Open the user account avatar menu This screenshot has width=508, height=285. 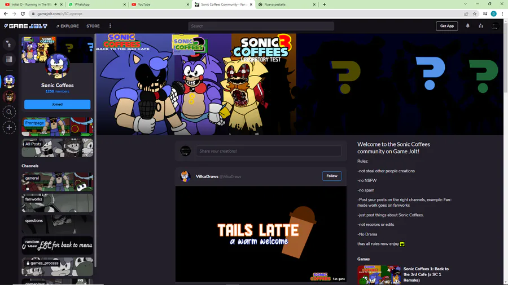point(494,26)
